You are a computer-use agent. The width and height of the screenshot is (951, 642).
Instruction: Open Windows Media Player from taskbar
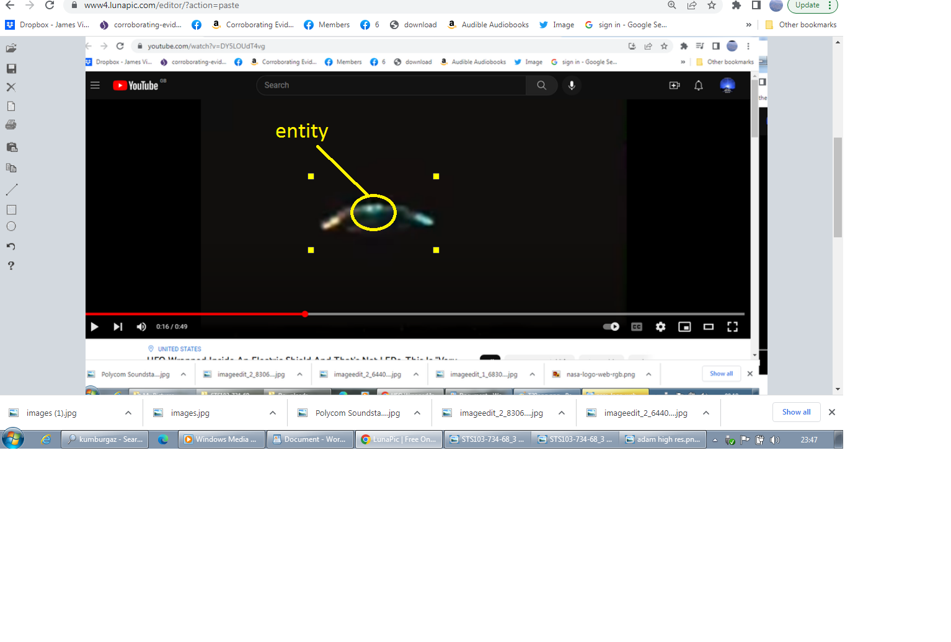222,439
